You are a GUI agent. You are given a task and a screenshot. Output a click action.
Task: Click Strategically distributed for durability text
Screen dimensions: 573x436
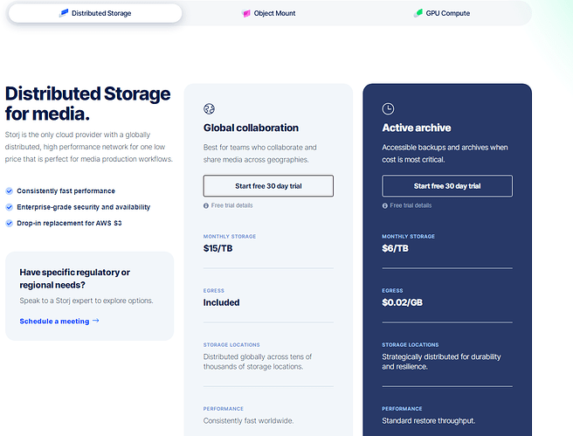tap(441, 362)
